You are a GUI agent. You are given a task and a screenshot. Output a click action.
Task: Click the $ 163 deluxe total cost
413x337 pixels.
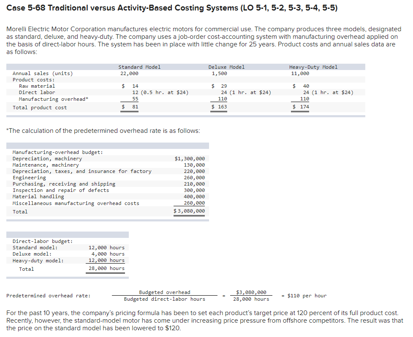tap(219, 107)
